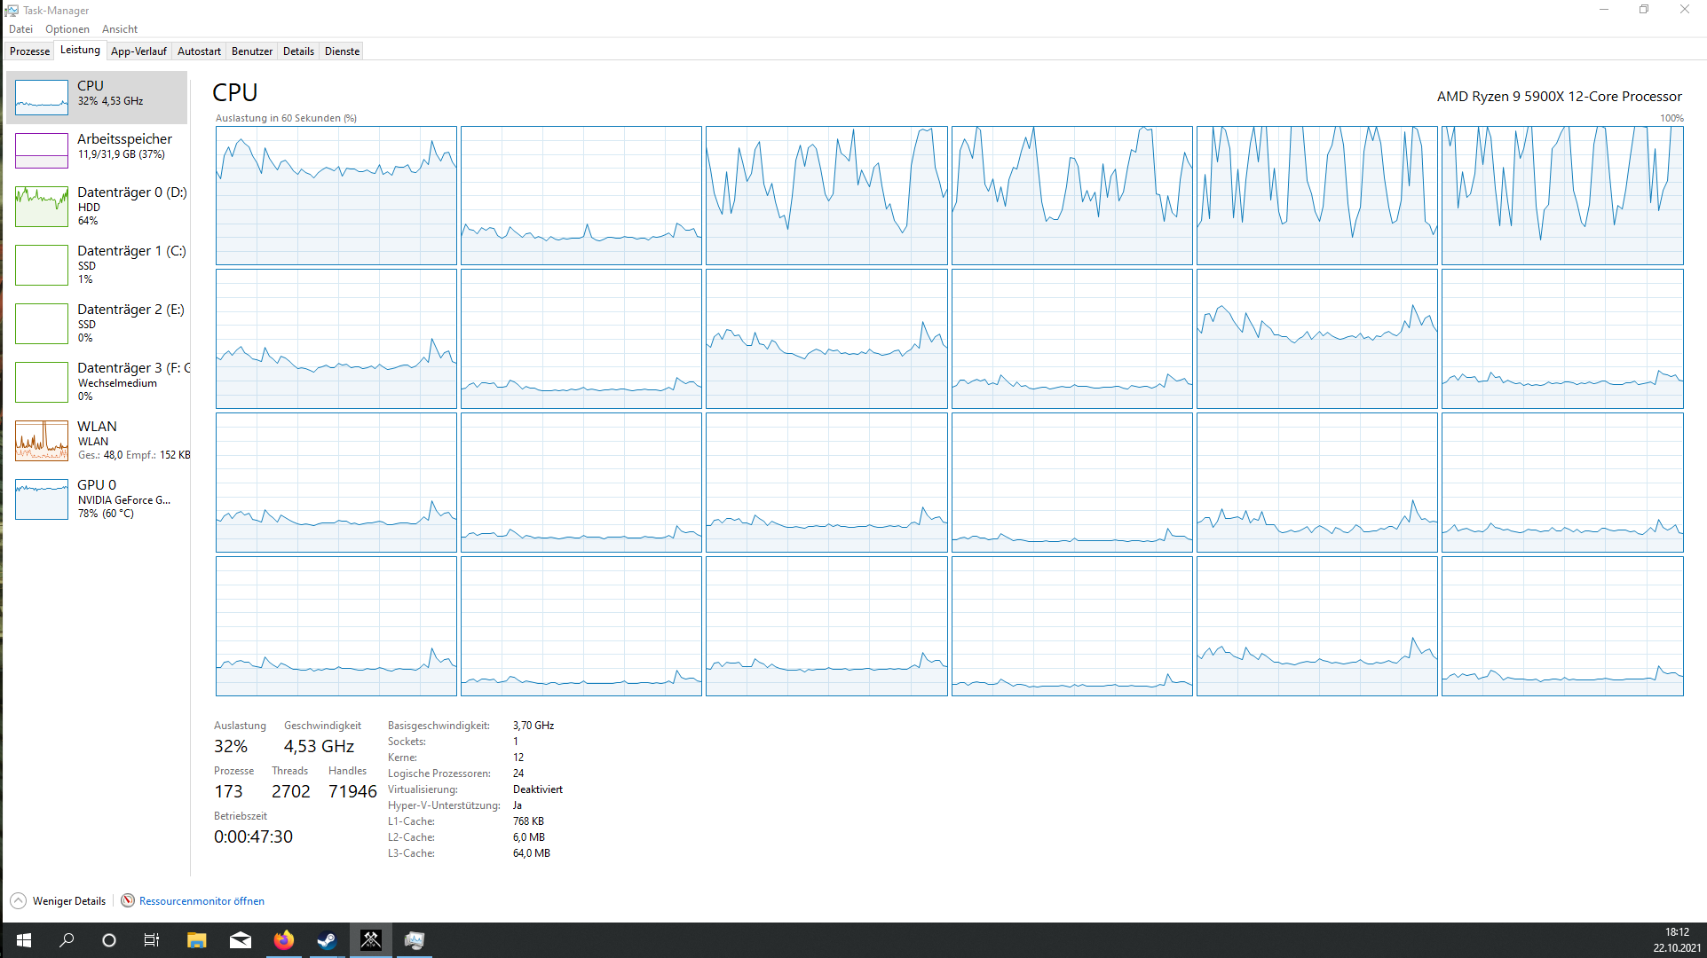Open the Optionen menu

click(x=67, y=29)
